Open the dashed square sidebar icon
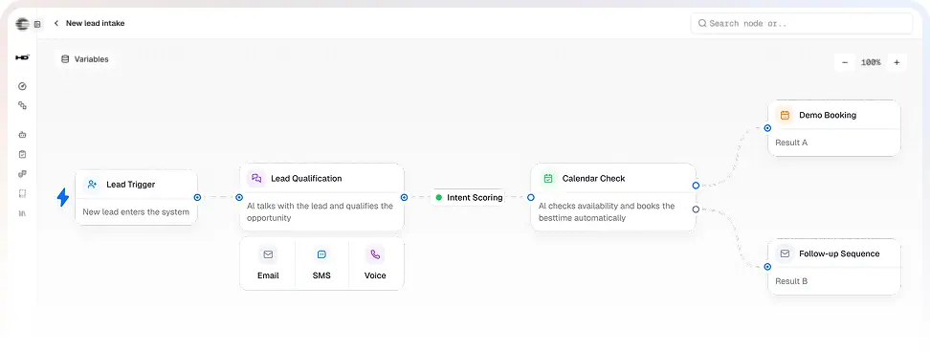This screenshot has width=930, height=352. tap(23, 193)
